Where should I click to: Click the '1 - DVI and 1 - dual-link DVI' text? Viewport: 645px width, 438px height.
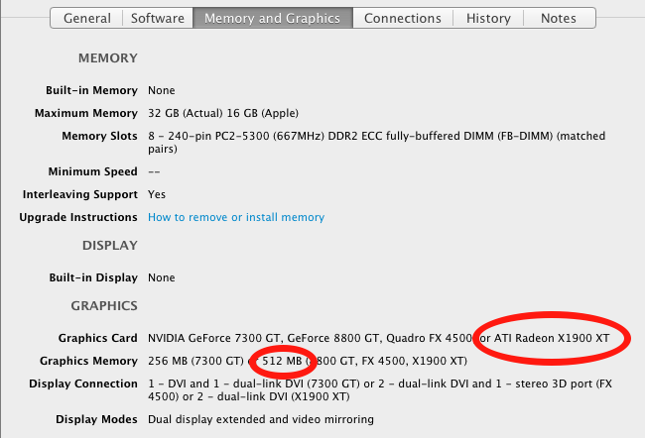point(226,383)
